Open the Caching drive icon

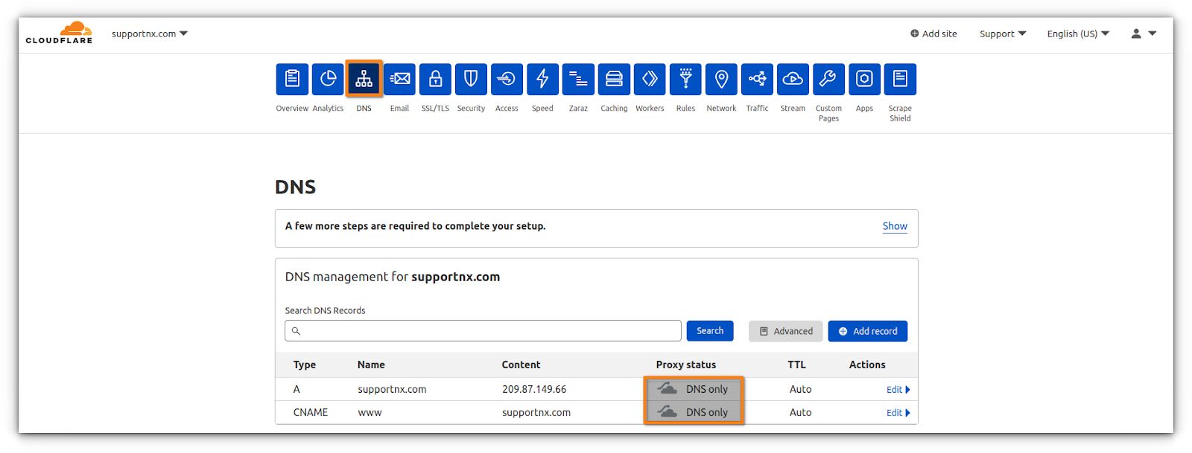[x=614, y=79]
